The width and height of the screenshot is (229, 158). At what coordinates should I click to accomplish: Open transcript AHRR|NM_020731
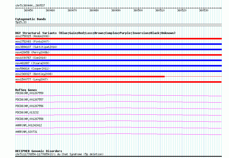pyautogui.click(x=26, y=132)
